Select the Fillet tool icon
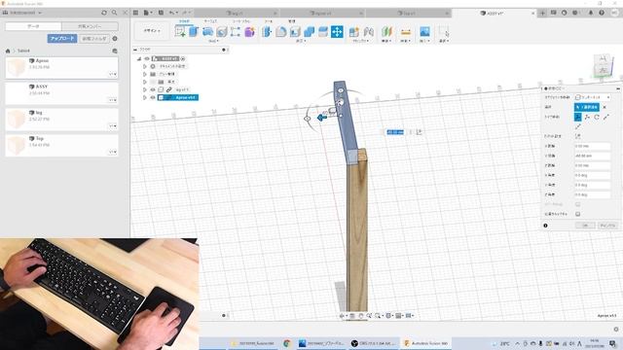The image size is (623, 350). [281, 32]
